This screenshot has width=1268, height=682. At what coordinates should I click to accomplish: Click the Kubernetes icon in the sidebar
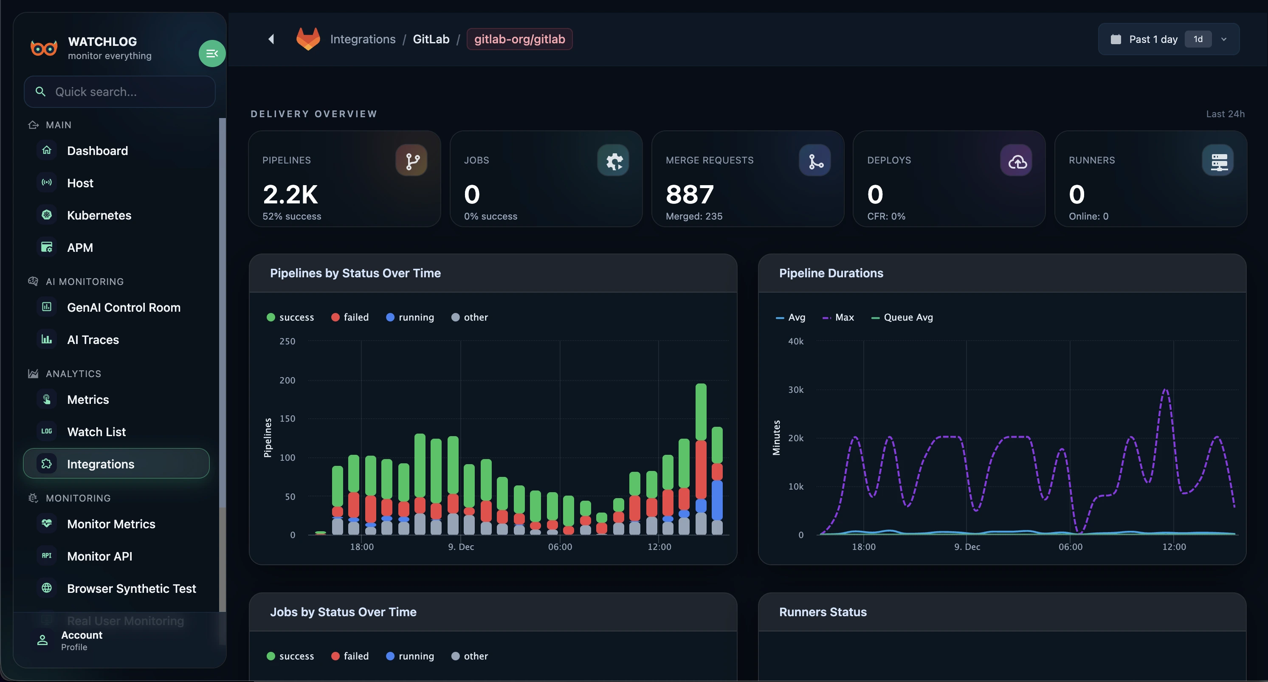pyautogui.click(x=46, y=215)
